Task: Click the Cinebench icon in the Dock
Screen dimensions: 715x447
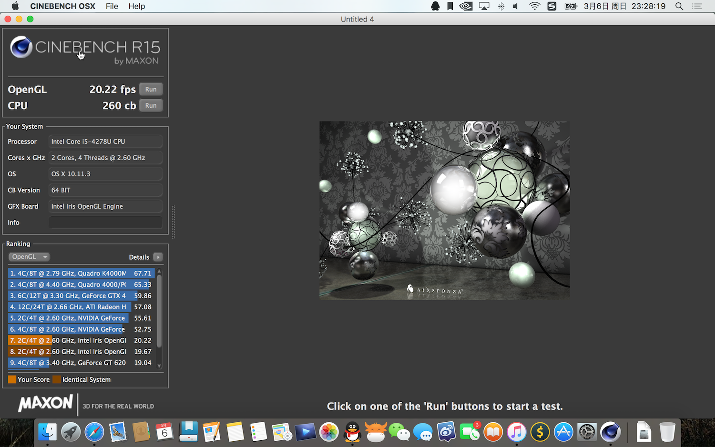Action: (610, 432)
